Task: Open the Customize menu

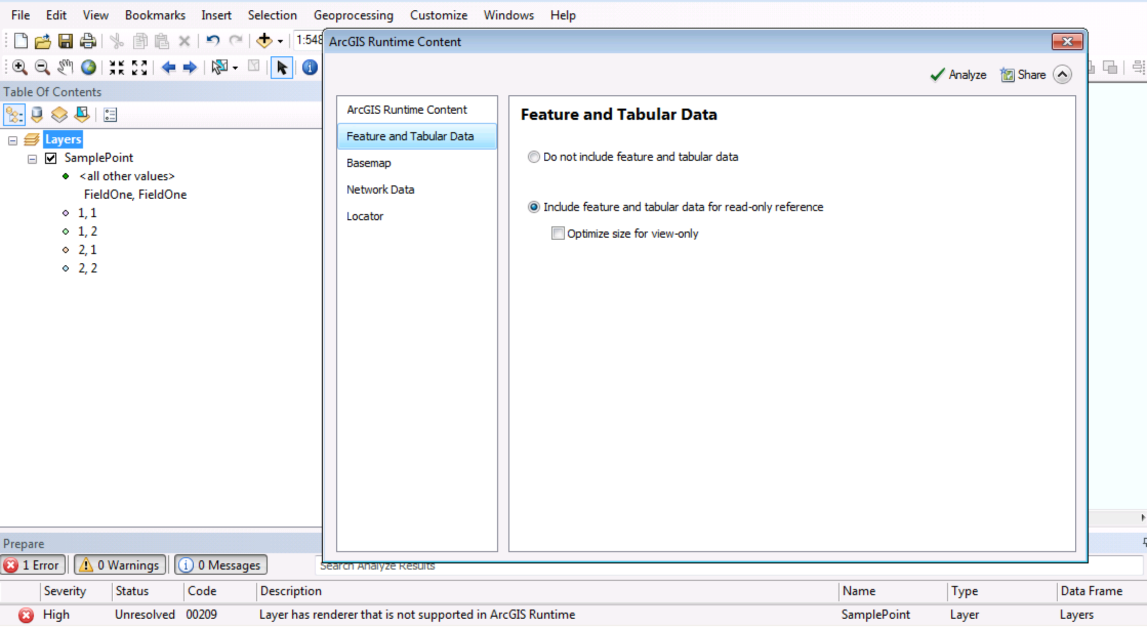Action: pyautogui.click(x=439, y=15)
